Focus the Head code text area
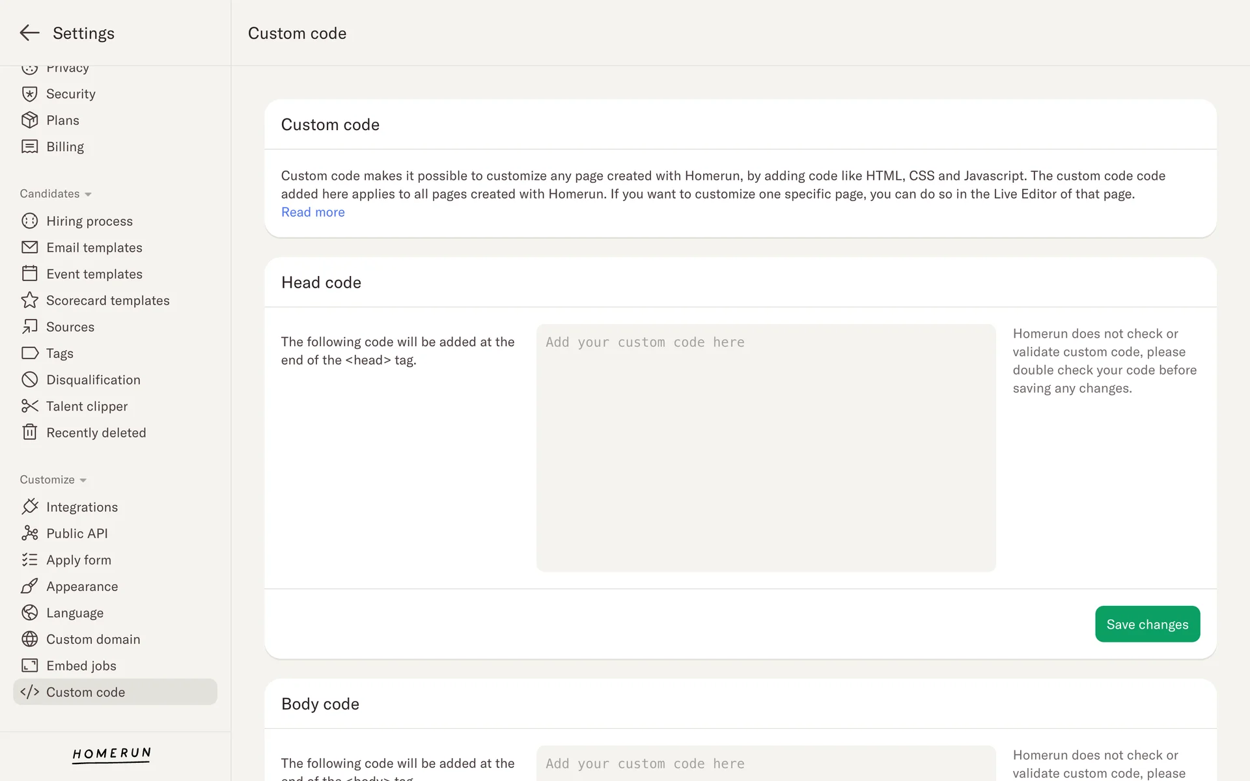1250x781 pixels. pyautogui.click(x=766, y=448)
